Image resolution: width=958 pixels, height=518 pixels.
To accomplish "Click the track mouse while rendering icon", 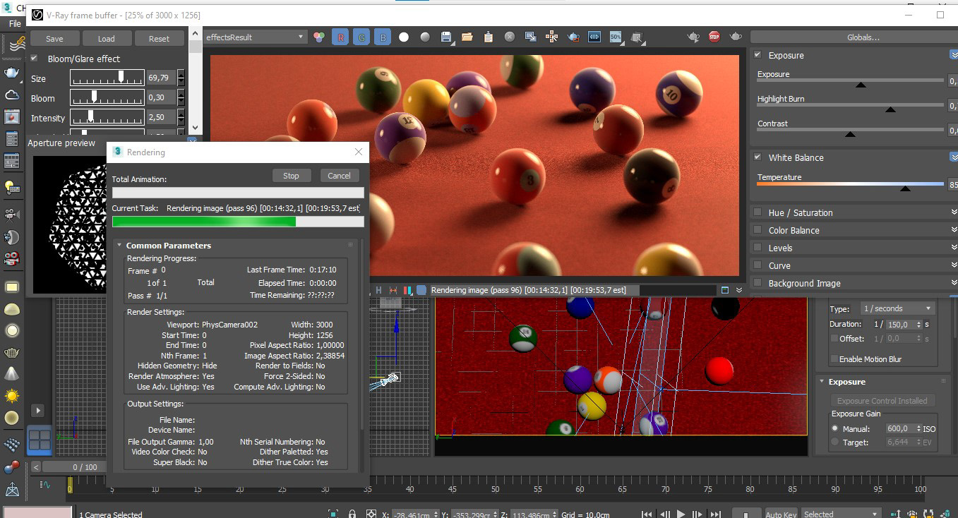I will pyautogui.click(x=551, y=37).
